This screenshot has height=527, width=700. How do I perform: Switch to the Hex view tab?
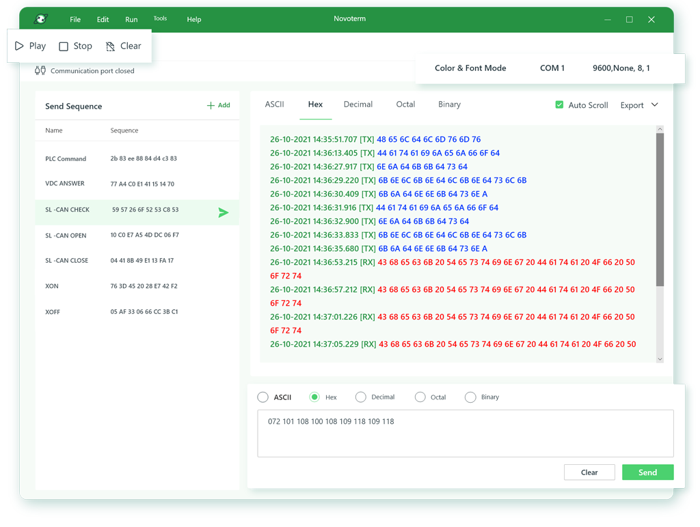pos(315,104)
